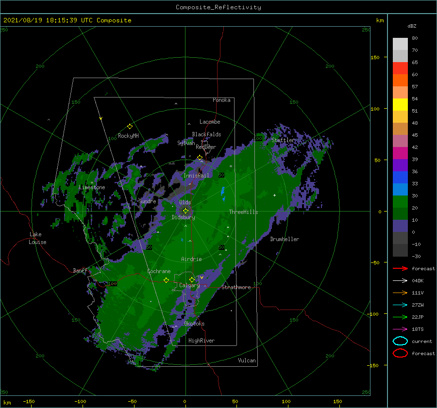The height and width of the screenshot is (408, 437).
Task: Select the Ponoka label on map
Action: (x=221, y=100)
